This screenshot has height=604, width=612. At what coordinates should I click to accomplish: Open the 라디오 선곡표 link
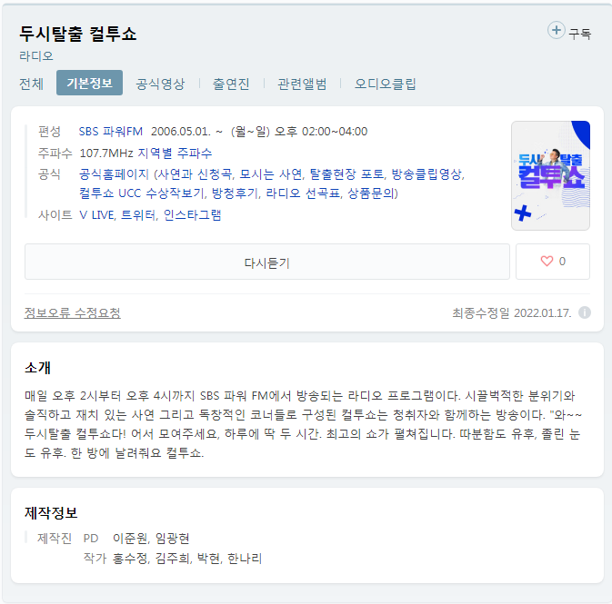303,193
